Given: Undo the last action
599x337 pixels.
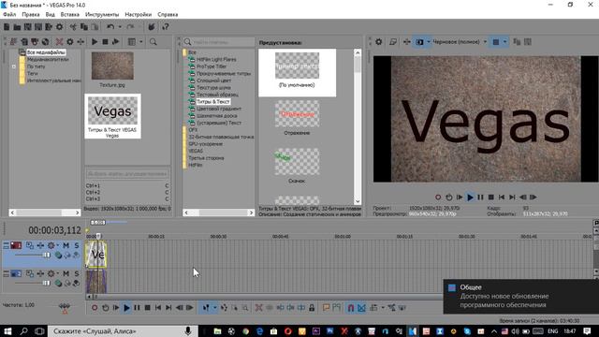Looking at the screenshot, I should 110,27.
